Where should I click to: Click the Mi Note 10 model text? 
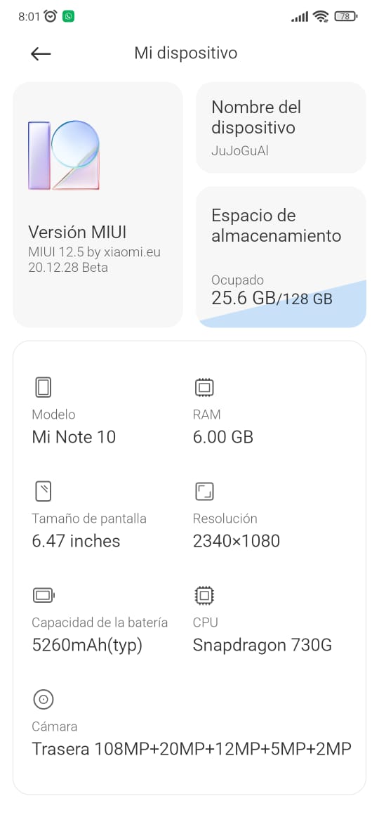pyautogui.click(x=74, y=437)
